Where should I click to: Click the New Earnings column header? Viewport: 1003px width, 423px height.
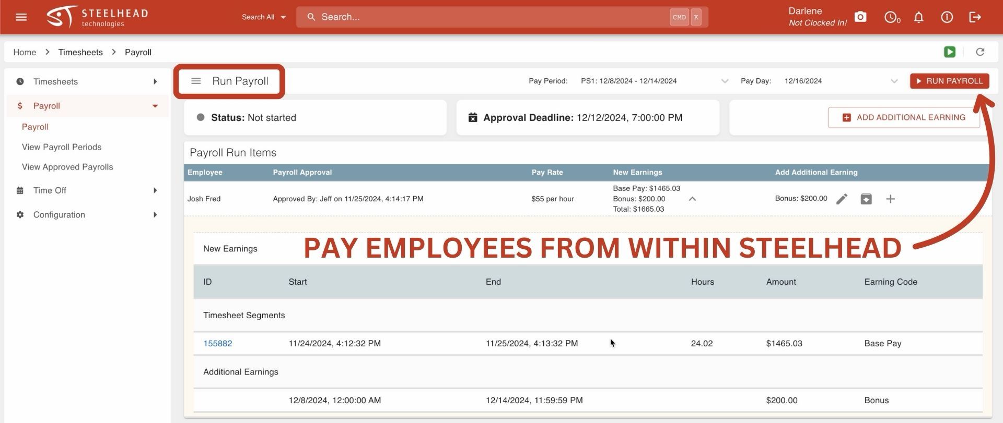(637, 172)
